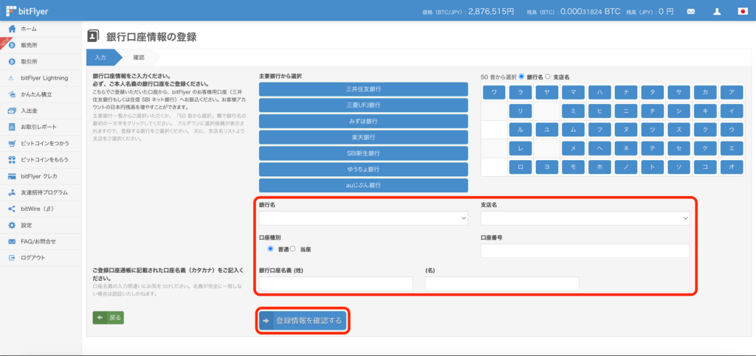
Task: Click the bitFlyer logo
Action: pyautogui.click(x=27, y=10)
